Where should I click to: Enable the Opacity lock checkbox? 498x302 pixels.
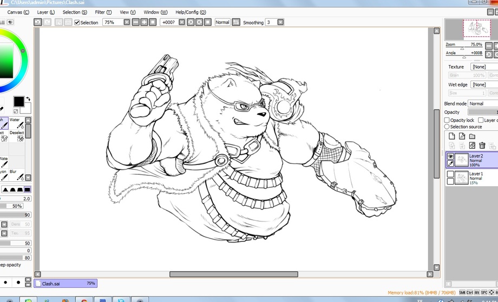click(447, 120)
